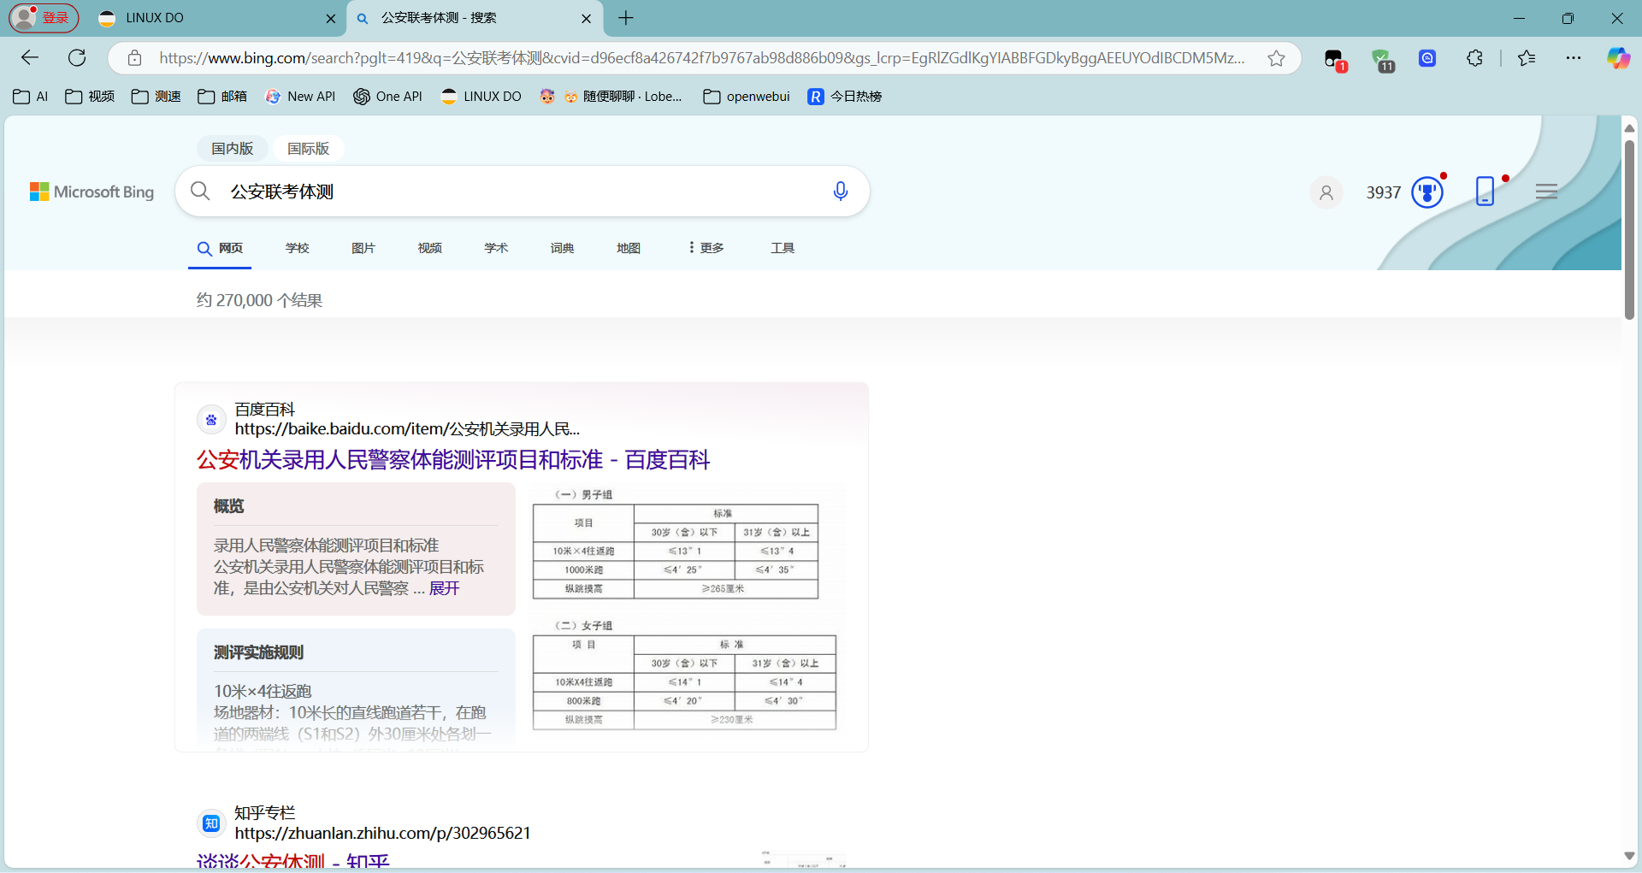Expand overview text with 展开 link
The image size is (1642, 873).
click(444, 588)
